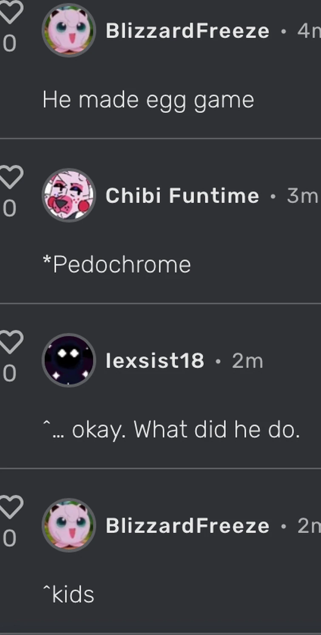View like count on lexsist18's comment
The image size is (321, 635).
tap(9, 373)
